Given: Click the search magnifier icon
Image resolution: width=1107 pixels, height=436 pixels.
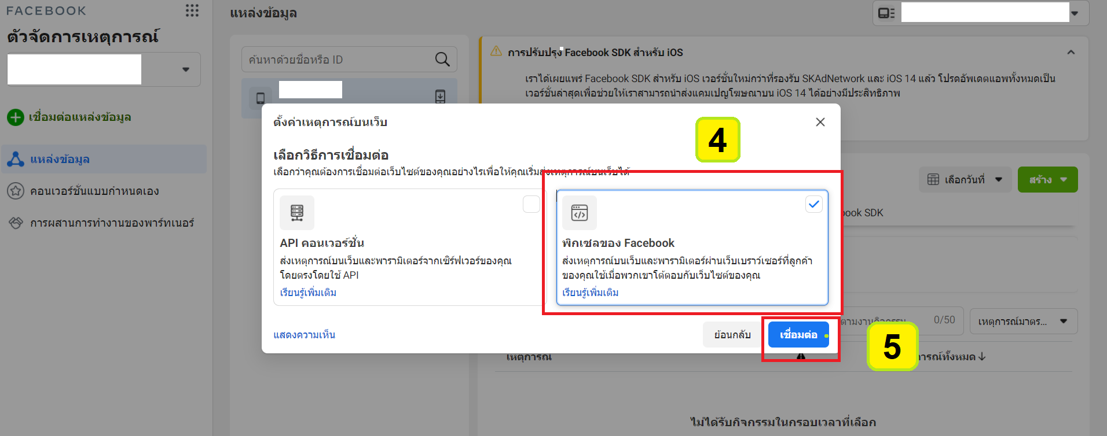Looking at the screenshot, I should tap(442, 59).
